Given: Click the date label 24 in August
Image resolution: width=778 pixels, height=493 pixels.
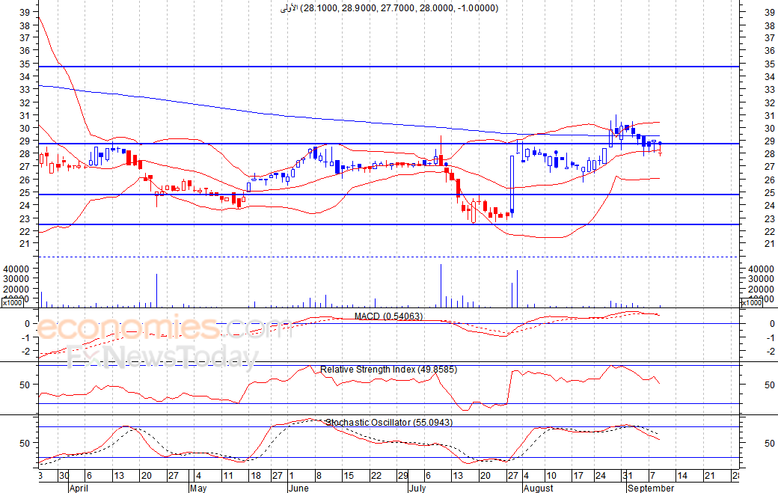Looking at the screenshot, I should [x=601, y=476].
